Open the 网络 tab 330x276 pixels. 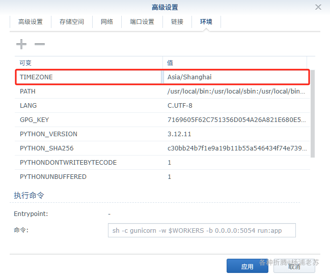pos(107,22)
